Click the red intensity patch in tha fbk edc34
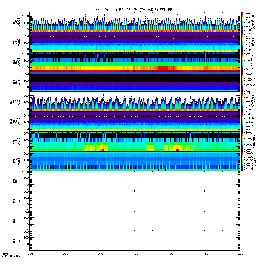Screen dimensions: 256x273 point(166,68)
